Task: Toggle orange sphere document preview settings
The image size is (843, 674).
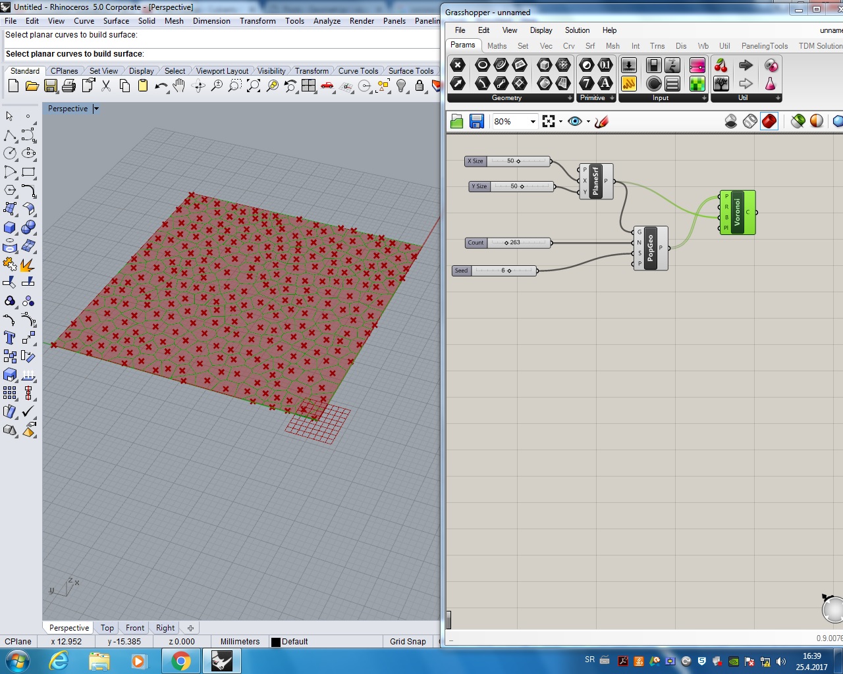Action: 817,121
